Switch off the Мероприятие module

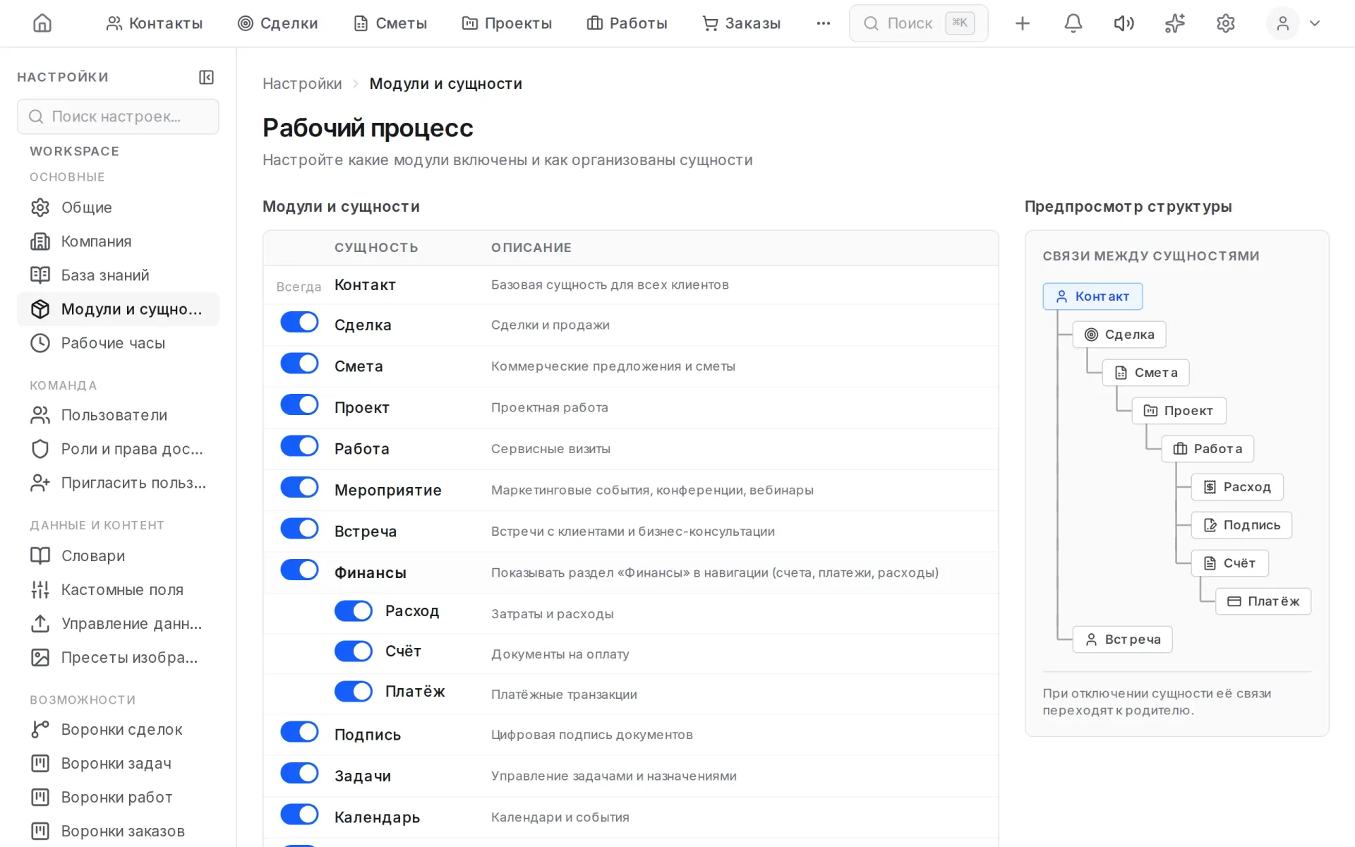pyautogui.click(x=299, y=487)
